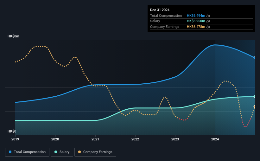Viewport: 260px width, 161px height.
Task: Select the 2019 x-axis label
Action: 15,139
